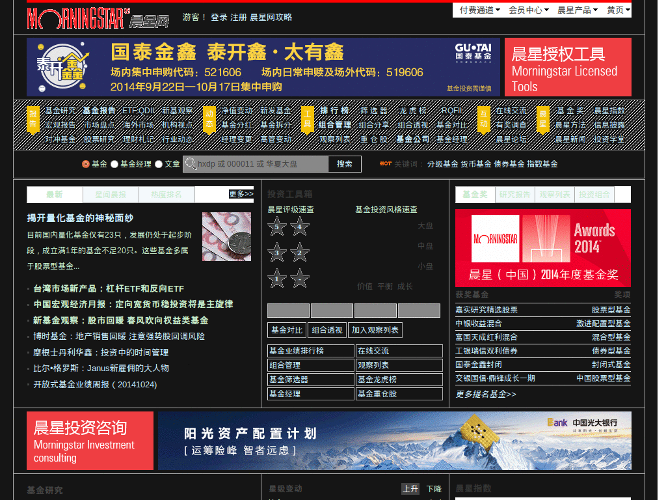Click the 5-star rating icon
This screenshot has height=500, width=666.
point(277,226)
